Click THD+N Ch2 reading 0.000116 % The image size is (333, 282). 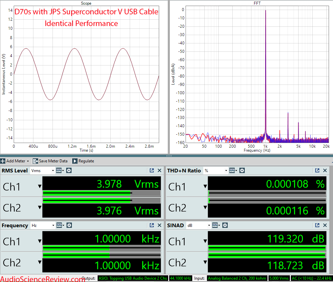(x=296, y=211)
